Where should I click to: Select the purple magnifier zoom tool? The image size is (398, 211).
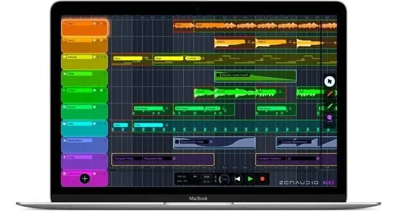pos(330,118)
